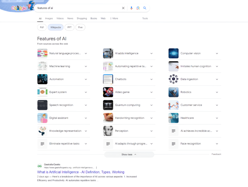Switch to the Shopping tab
Viewport: 248px width, 187px height.
pos(82,18)
